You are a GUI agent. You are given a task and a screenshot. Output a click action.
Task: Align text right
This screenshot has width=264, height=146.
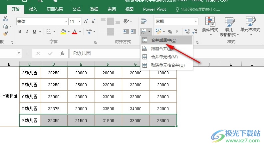coord(118,32)
